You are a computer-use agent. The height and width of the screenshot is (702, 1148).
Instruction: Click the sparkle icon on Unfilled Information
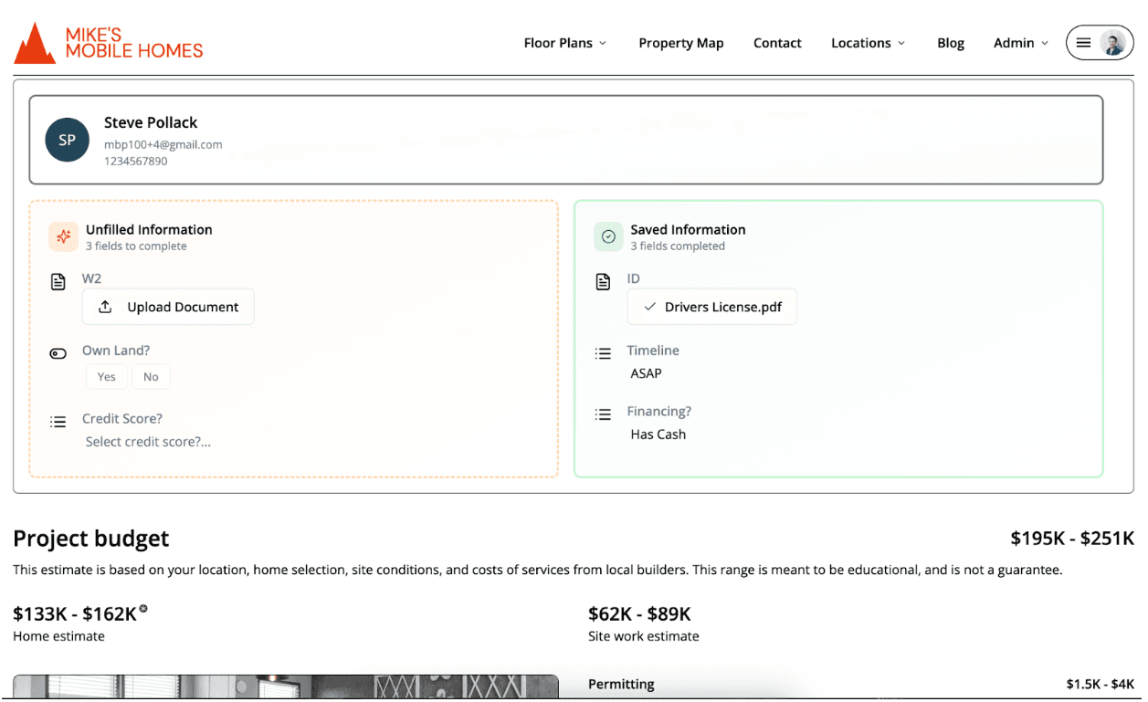click(x=63, y=236)
